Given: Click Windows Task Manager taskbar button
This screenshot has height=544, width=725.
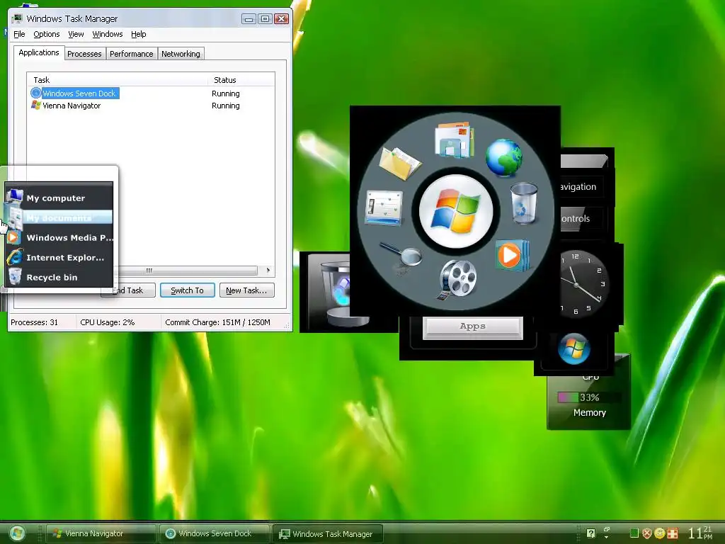Looking at the screenshot, I should [328, 534].
